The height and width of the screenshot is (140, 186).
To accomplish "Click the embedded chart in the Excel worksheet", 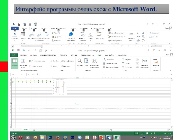I will [x=60, y=87].
